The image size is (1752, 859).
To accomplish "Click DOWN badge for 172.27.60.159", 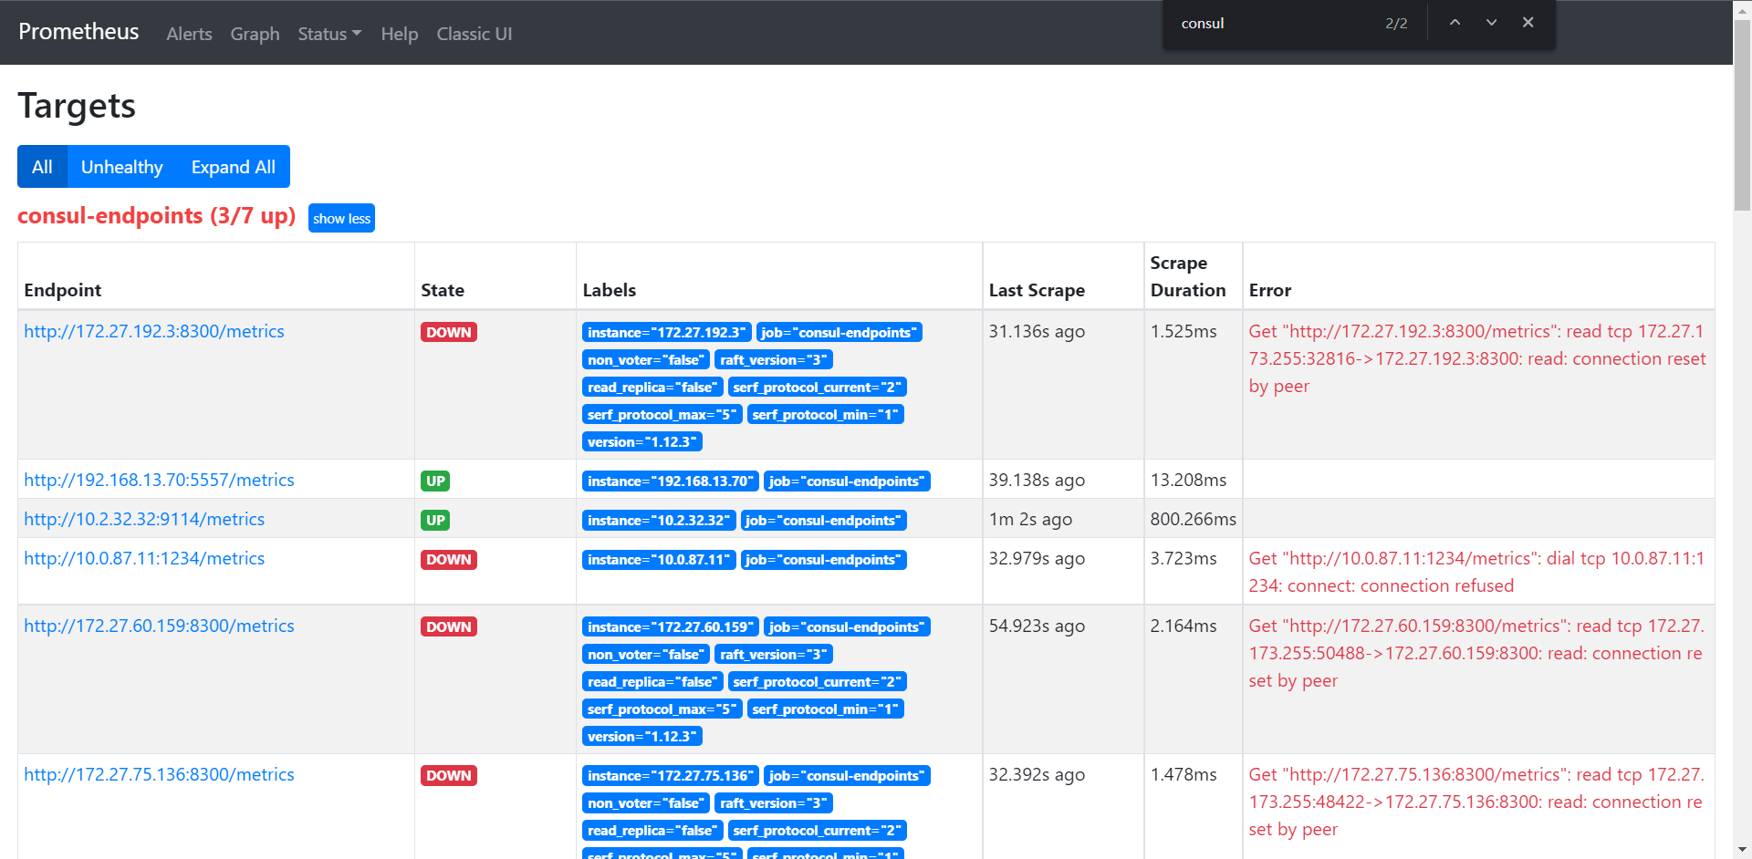I will pyautogui.click(x=449, y=626).
